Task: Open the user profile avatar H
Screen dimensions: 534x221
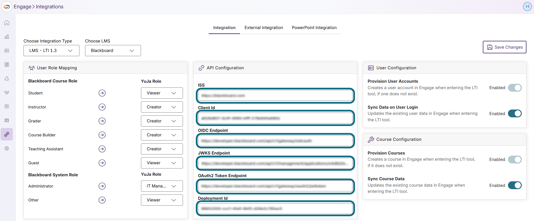Action: [x=527, y=6]
